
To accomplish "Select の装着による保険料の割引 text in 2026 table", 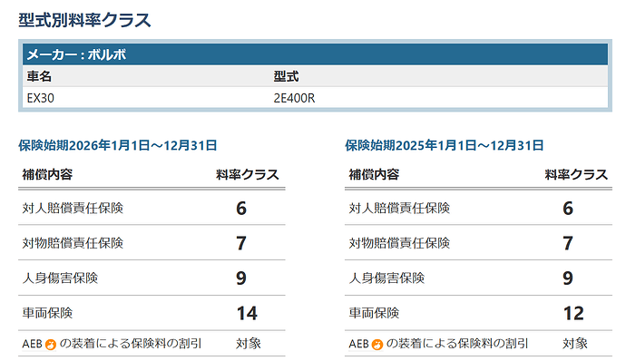I will (x=131, y=344).
